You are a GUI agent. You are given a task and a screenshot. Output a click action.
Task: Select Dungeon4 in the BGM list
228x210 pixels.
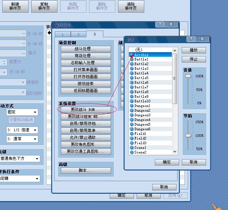click(x=151, y=120)
